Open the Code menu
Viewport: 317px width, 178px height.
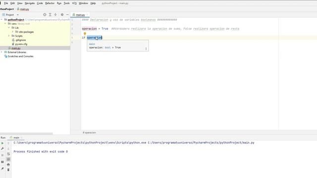pos(40,3)
